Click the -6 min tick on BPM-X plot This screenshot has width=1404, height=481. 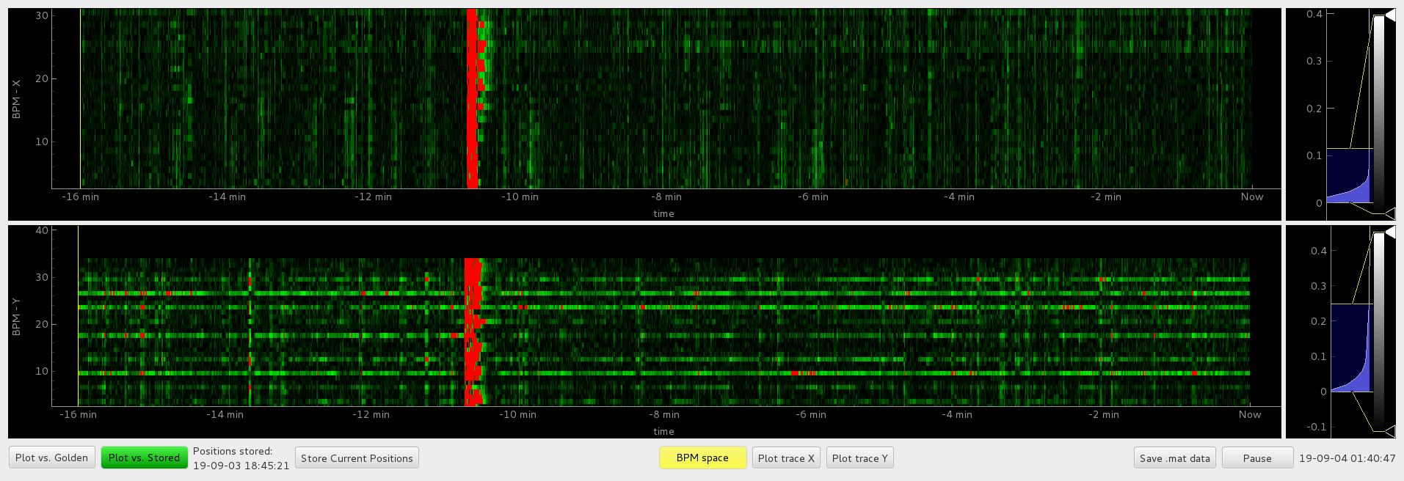(813, 197)
